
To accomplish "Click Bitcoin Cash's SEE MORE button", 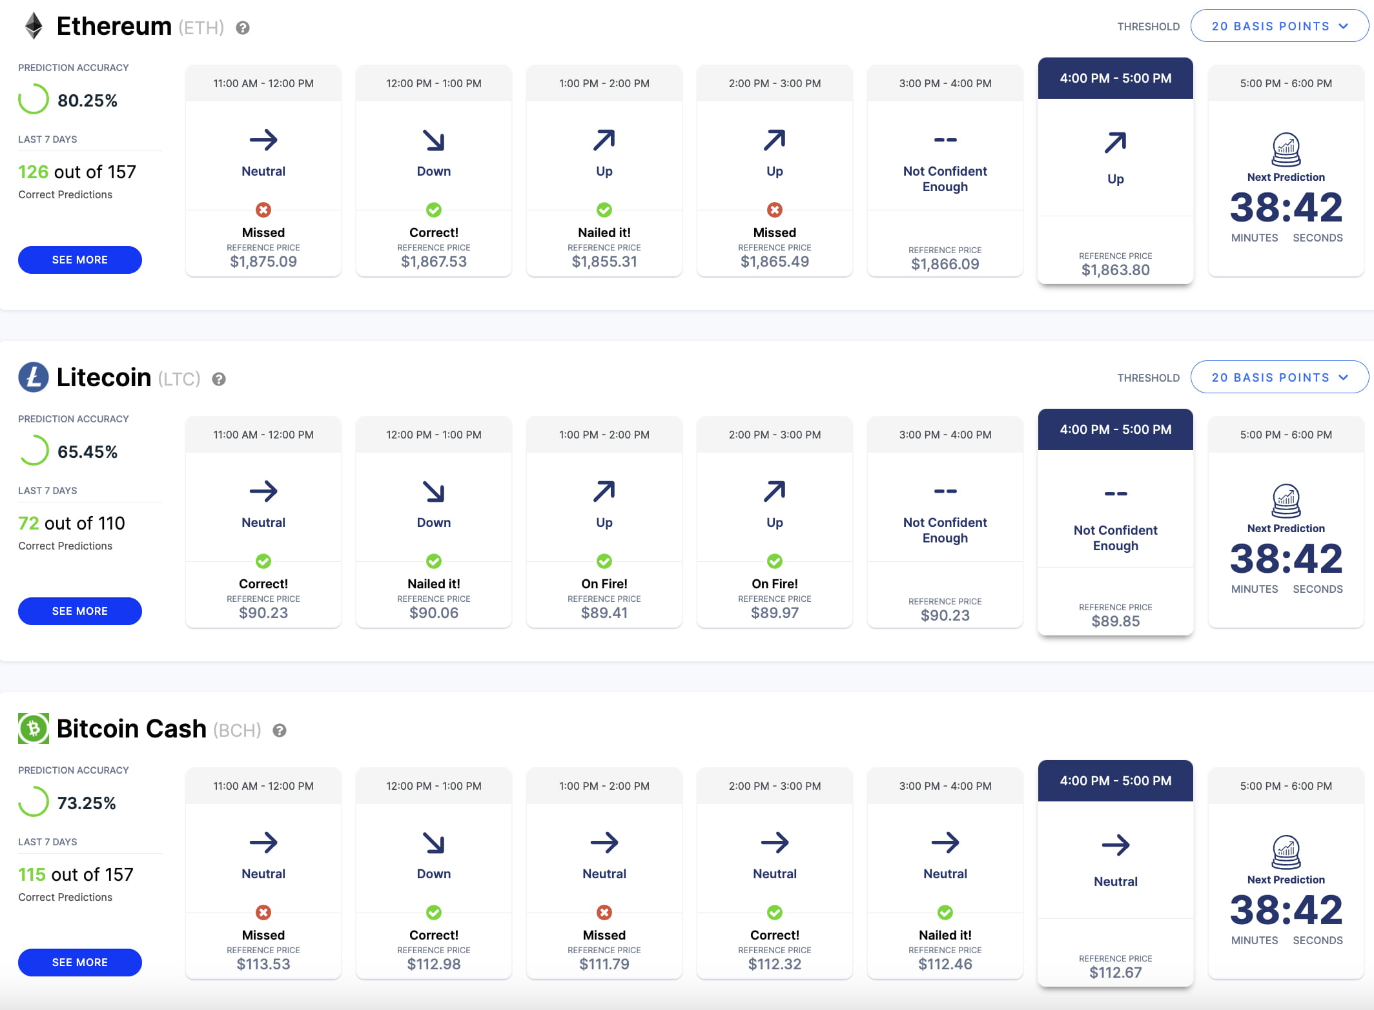I will tap(80, 962).
